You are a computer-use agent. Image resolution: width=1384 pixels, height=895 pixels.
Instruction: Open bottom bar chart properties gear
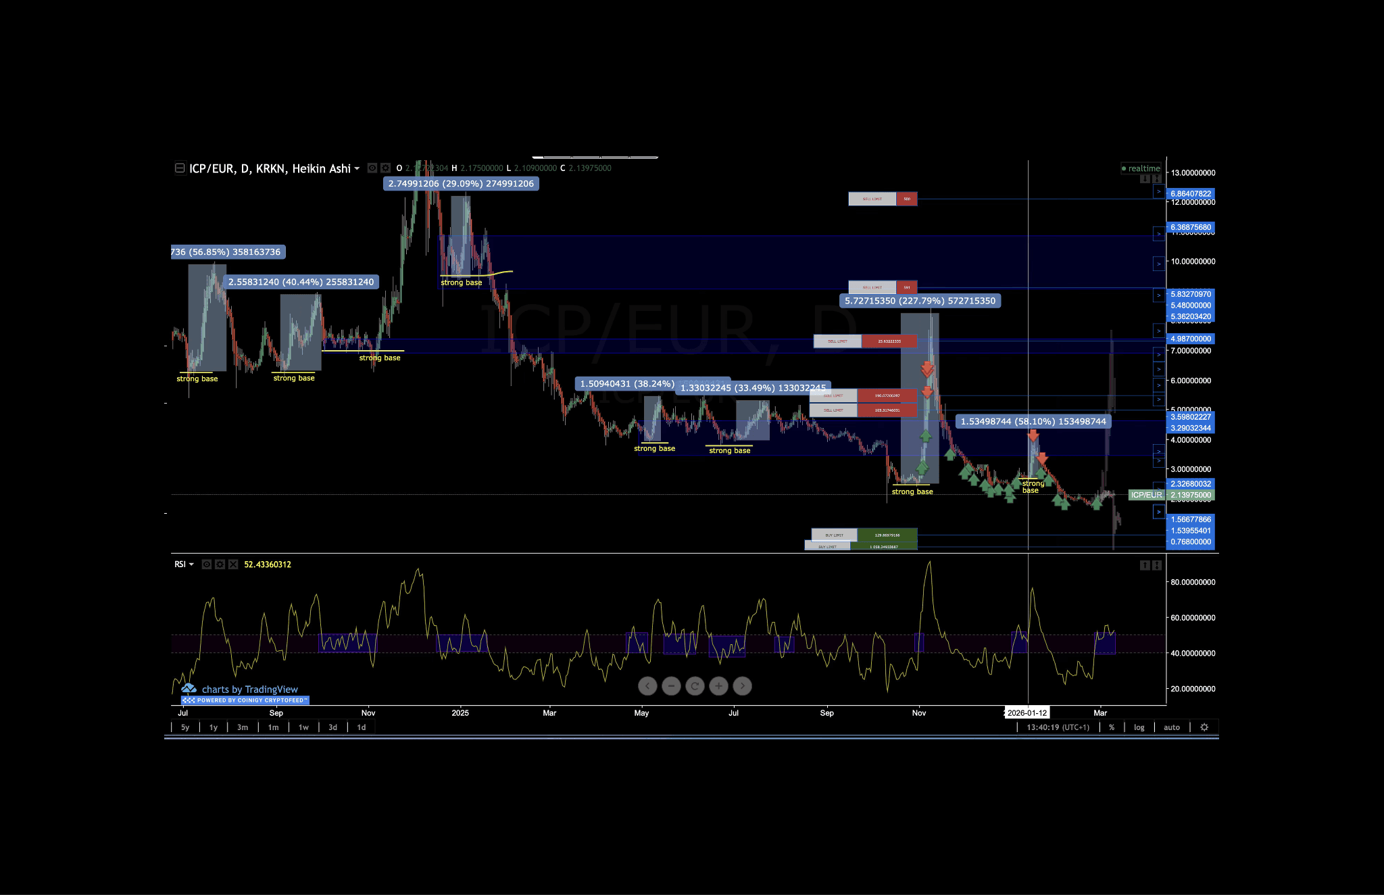click(x=1204, y=727)
